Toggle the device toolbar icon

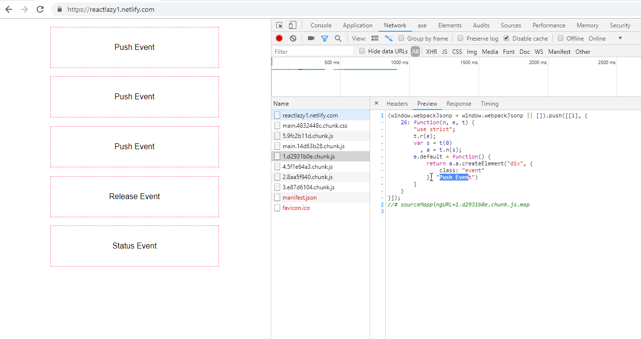click(292, 25)
